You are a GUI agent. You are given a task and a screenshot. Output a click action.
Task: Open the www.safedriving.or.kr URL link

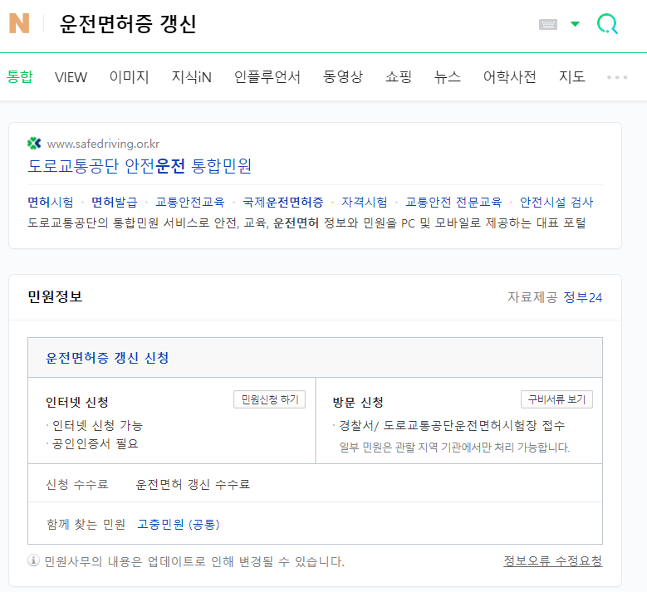click(103, 144)
